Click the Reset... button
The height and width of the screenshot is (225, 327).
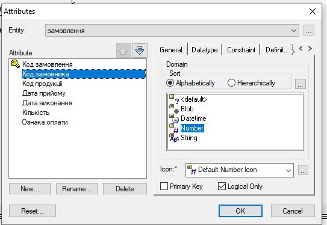[33, 211]
